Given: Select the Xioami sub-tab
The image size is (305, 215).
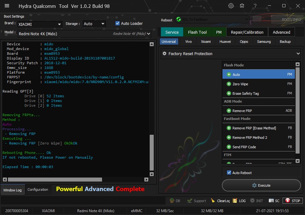Looking at the screenshot, I should tap(206, 42).
